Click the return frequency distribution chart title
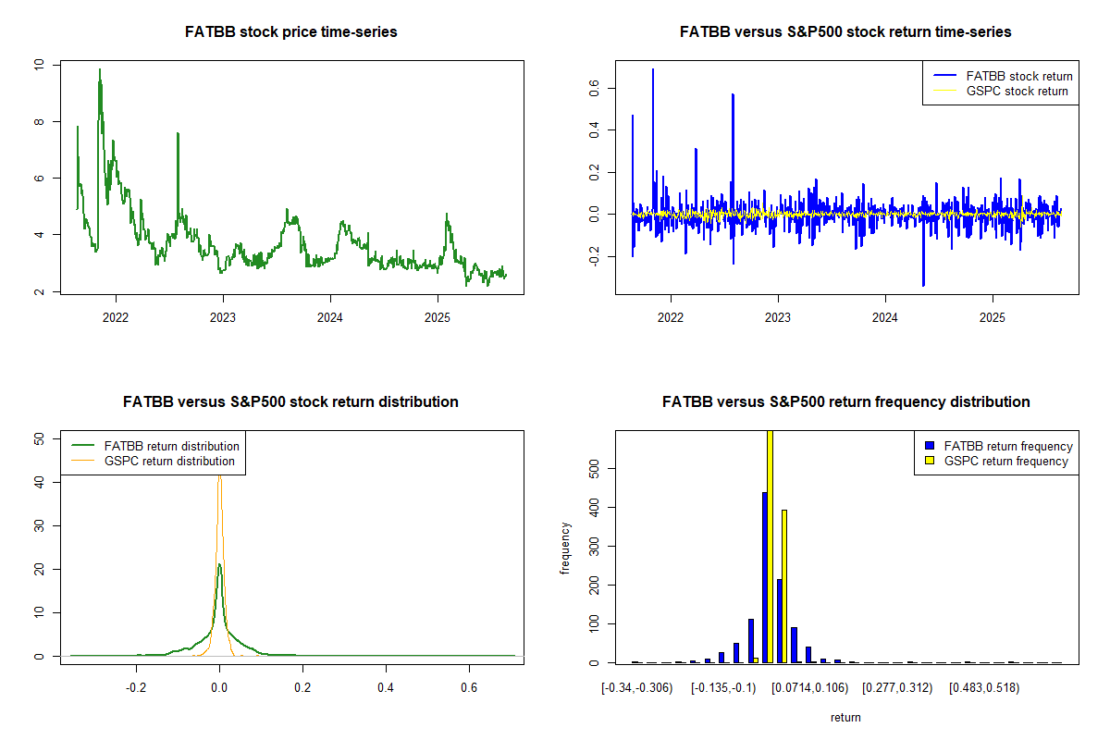This screenshot has width=1110, height=740. coord(845,402)
